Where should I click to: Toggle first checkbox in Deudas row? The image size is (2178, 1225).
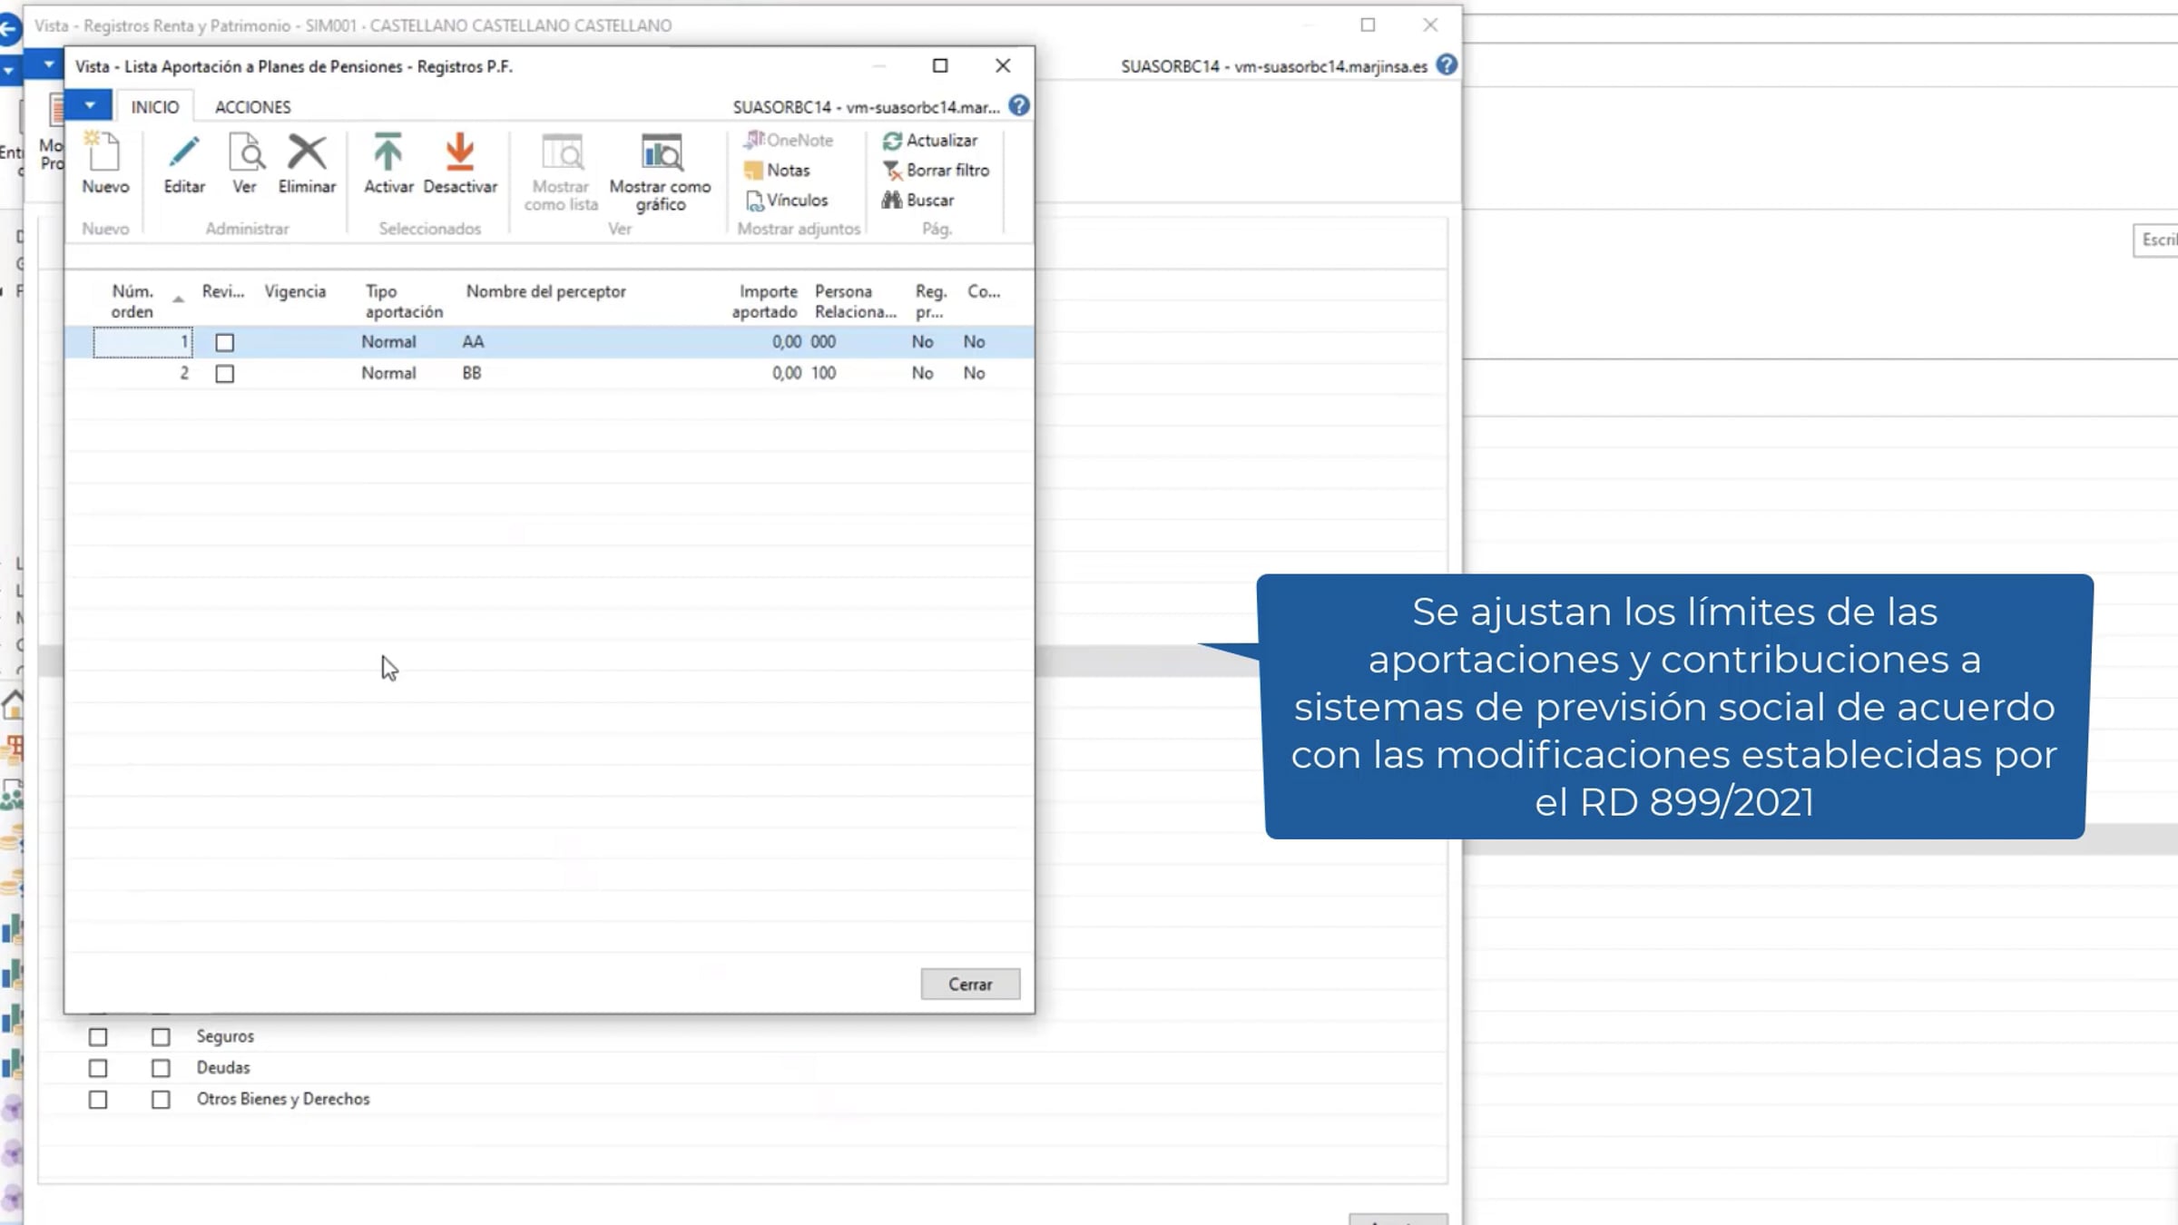[98, 1068]
